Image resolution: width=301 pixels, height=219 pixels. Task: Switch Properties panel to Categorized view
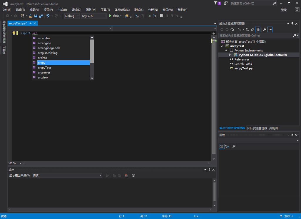tap(222, 146)
